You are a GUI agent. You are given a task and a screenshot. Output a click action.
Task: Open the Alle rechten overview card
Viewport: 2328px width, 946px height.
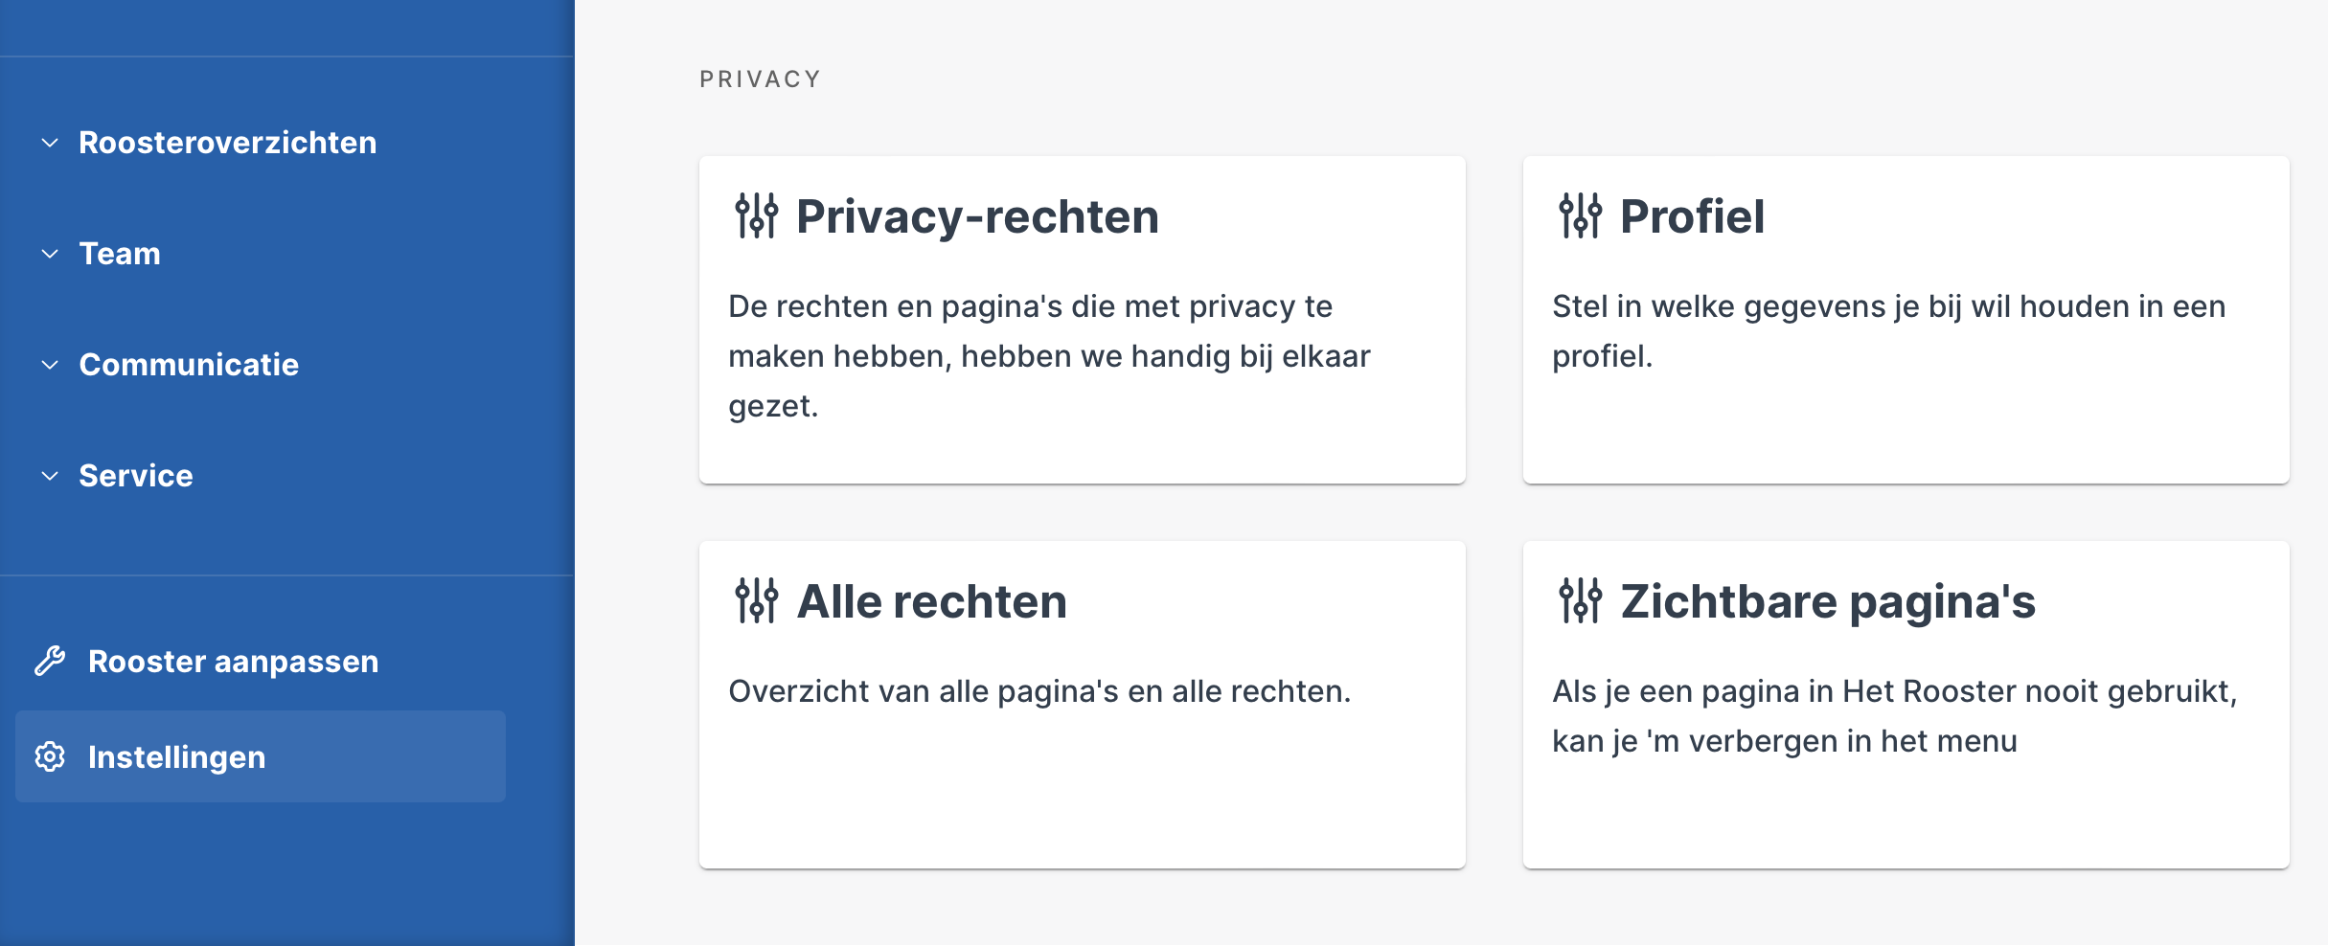[1083, 705]
